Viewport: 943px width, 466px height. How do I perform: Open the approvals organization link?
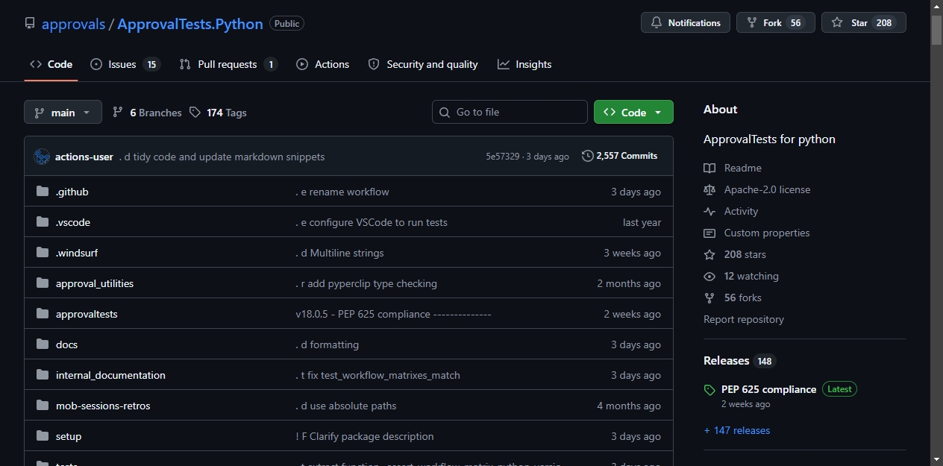pos(73,24)
